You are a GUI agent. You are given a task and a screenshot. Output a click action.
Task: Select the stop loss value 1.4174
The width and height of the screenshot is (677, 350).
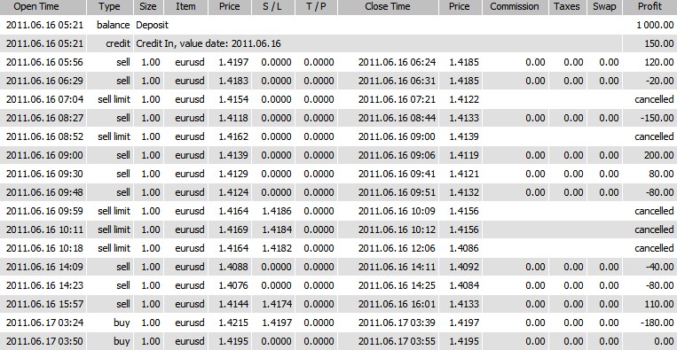(x=276, y=303)
